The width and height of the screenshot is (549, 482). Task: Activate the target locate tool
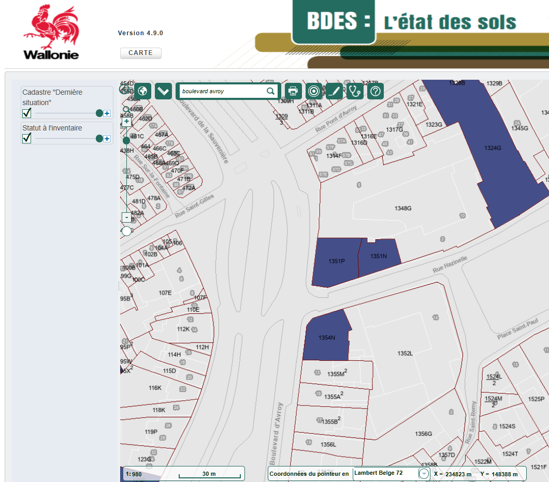click(314, 91)
